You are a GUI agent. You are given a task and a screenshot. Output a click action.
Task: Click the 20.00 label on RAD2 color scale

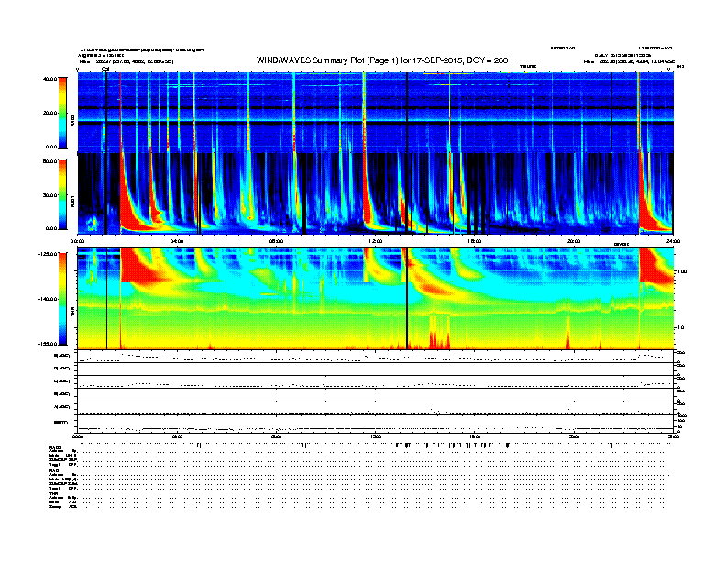pos(49,113)
